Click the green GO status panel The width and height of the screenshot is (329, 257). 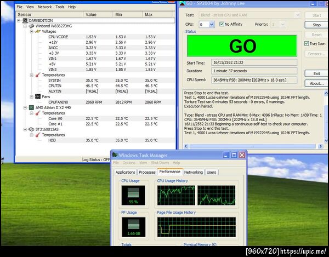point(242,45)
